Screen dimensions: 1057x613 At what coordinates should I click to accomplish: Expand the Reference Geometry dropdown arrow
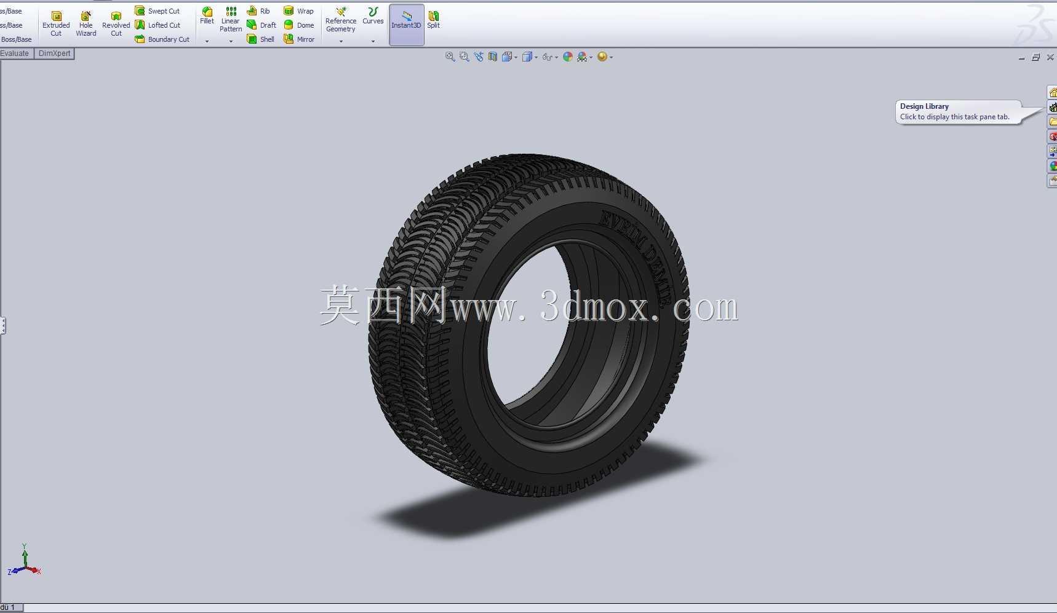(x=341, y=41)
